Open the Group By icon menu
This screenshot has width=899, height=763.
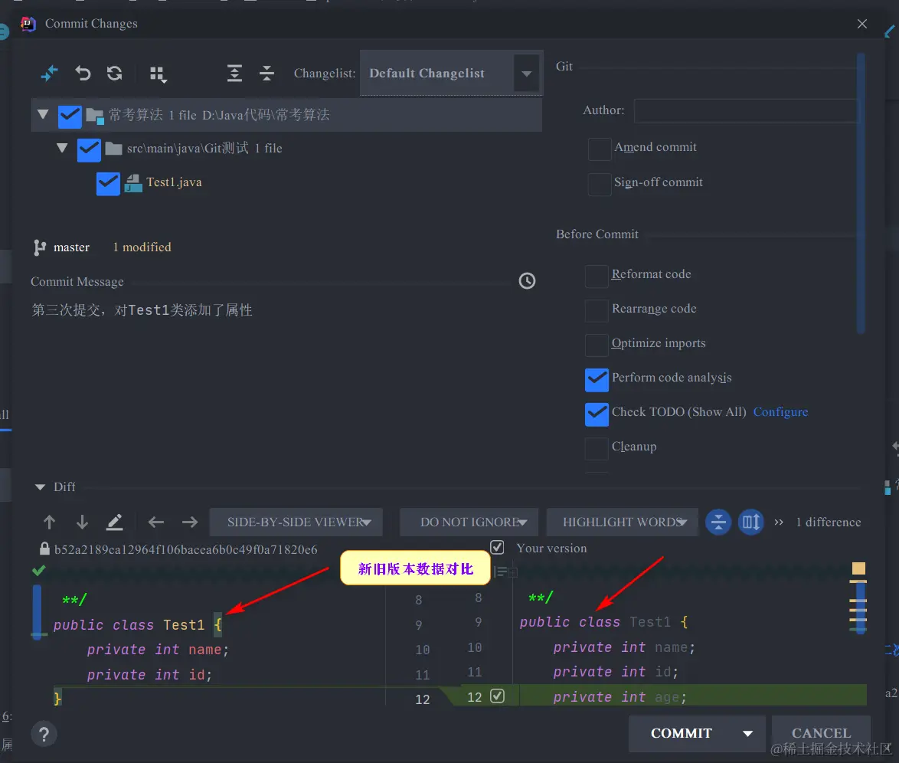pos(159,74)
